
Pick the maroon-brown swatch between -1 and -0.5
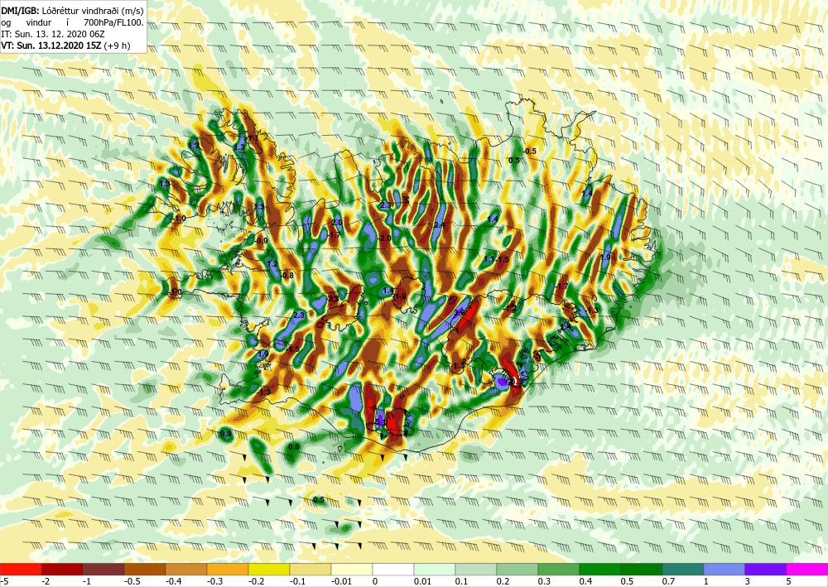tap(103, 569)
